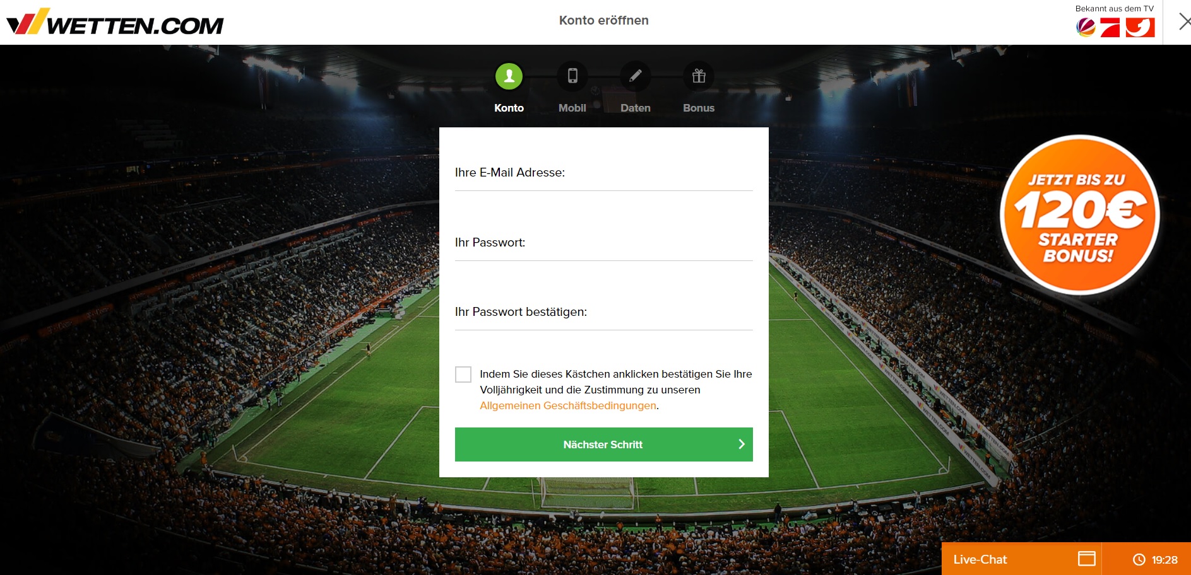Click the clock icon beside 19:28

coord(1139,559)
